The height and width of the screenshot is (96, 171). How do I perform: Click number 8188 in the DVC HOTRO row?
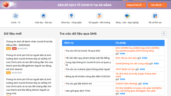coord(123,54)
